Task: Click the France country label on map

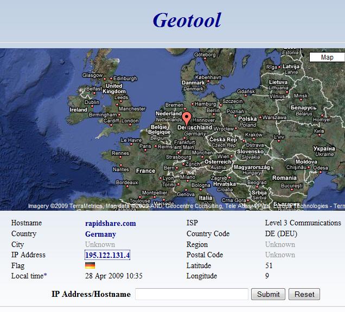Action: click(145, 171)
